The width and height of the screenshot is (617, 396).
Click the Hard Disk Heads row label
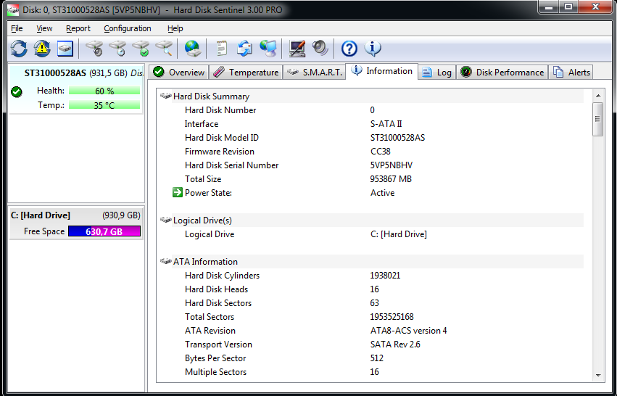point(217,289)
